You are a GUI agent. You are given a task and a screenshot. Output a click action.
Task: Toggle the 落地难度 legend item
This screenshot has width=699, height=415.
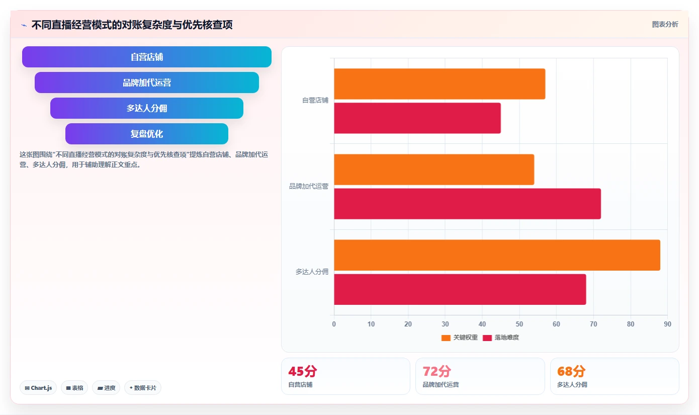[x=501, y=338]
